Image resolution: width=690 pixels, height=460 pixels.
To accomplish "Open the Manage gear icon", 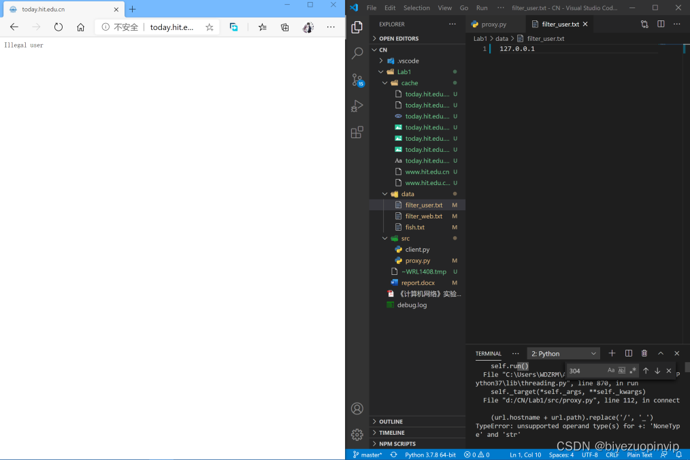I will pos(357,435).
